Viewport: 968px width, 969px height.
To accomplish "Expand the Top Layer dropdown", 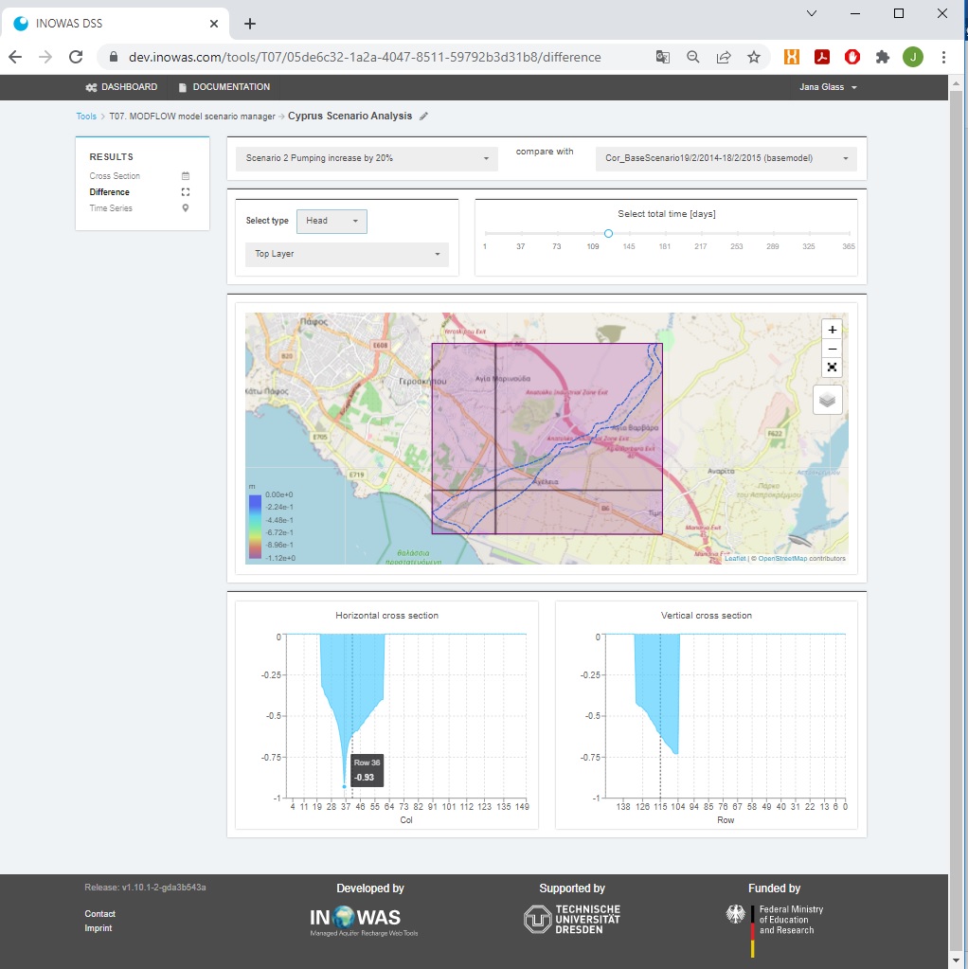I will tap(347, 254).
